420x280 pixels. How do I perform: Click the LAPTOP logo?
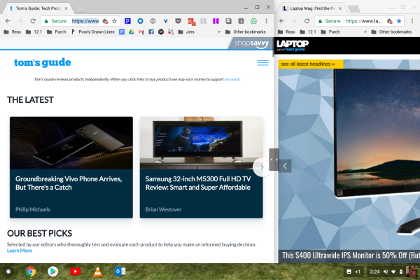tap(292, 45)
